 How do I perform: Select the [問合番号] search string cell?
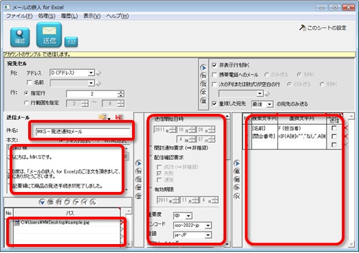264,136
